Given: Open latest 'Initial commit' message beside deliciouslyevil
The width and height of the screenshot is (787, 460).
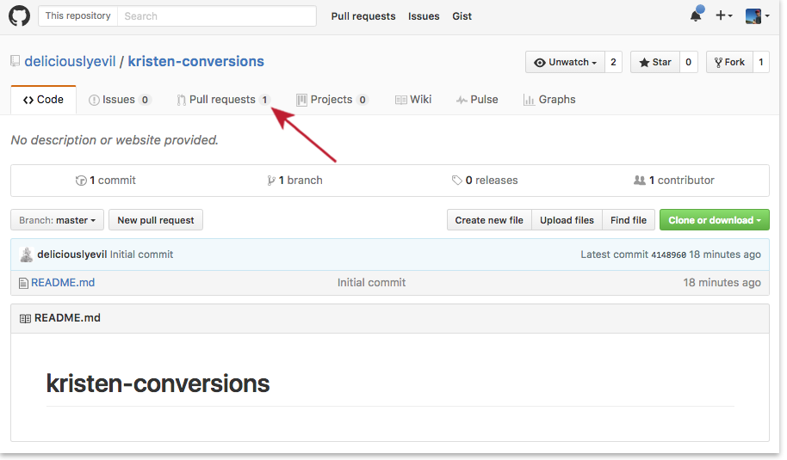Looking at the screenshot, I should coord(141,255).
